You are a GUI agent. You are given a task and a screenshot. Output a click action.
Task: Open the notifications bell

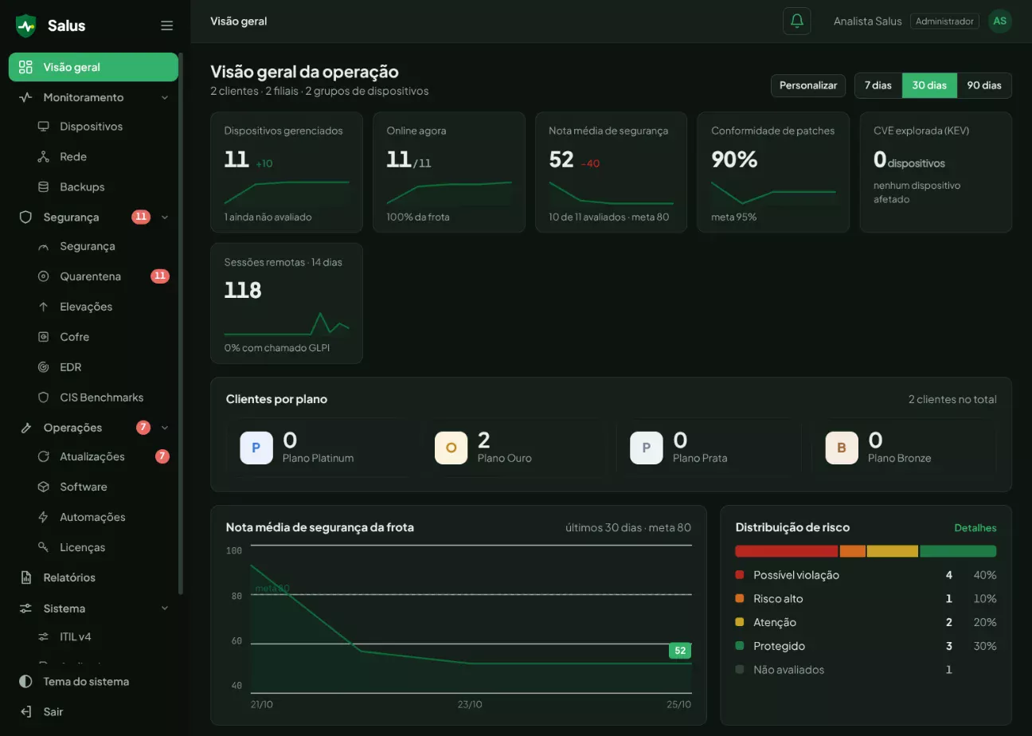[796, 21]
